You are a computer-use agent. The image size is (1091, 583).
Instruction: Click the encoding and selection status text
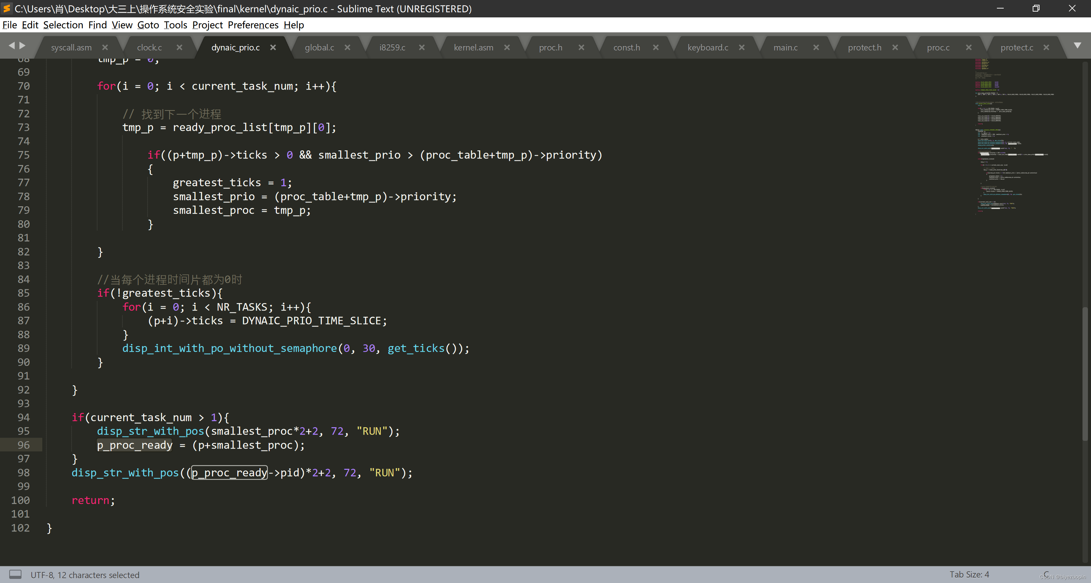[85, 574]
